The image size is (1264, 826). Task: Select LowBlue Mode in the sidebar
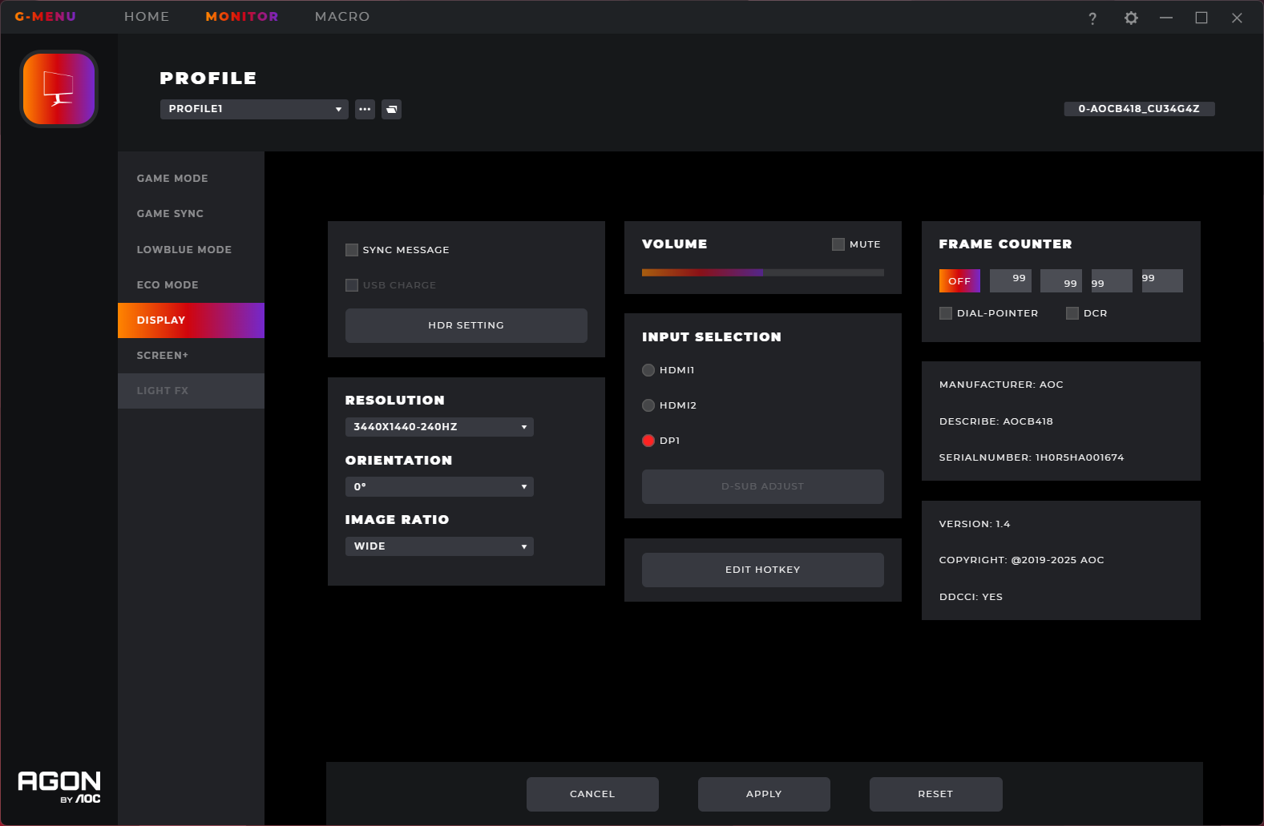pyautogui.click(x=191, y=250)
